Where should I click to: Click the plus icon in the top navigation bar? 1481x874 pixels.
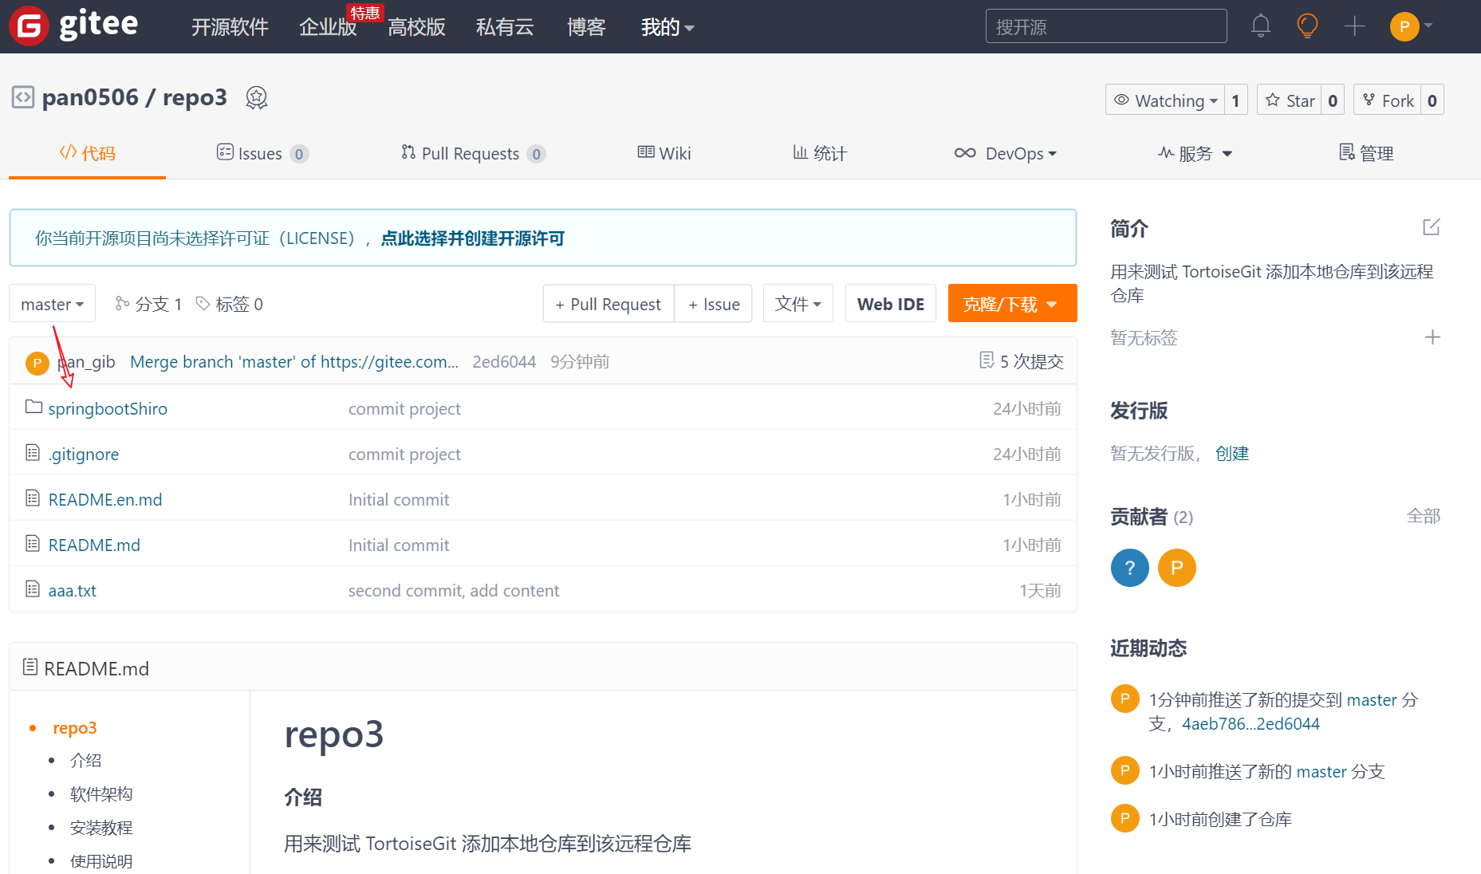click(1354, 26)
